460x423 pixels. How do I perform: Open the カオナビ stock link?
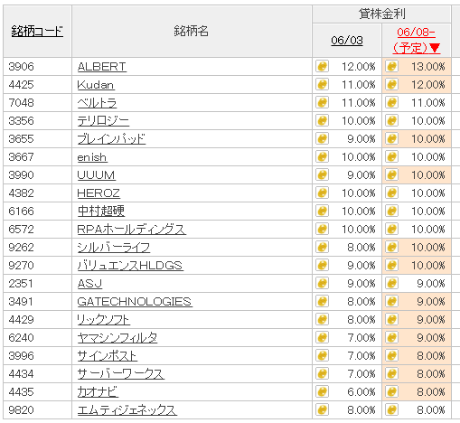point(98,392)
